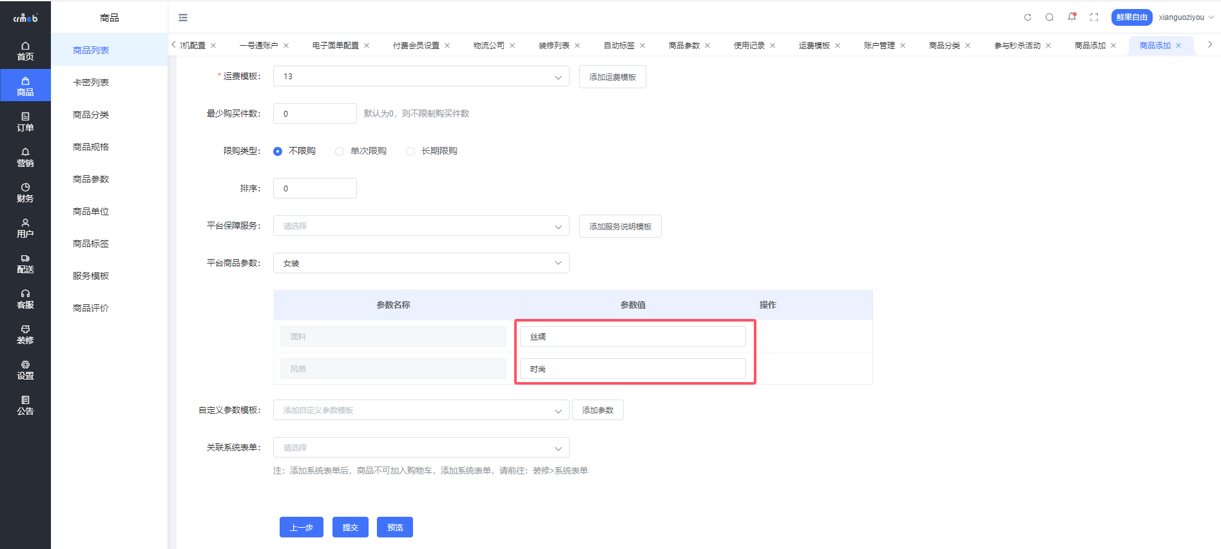This screenshot has width=1221, height=549.
Task: Open the 平台保障服务 dropdown
Action: [x=421, y=226]
